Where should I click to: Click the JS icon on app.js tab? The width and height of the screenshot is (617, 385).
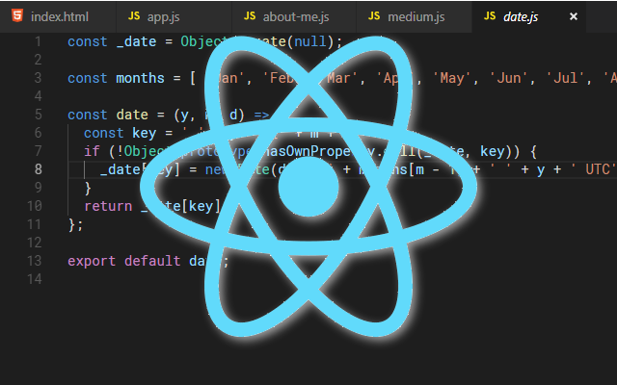[x=134, y=15]
